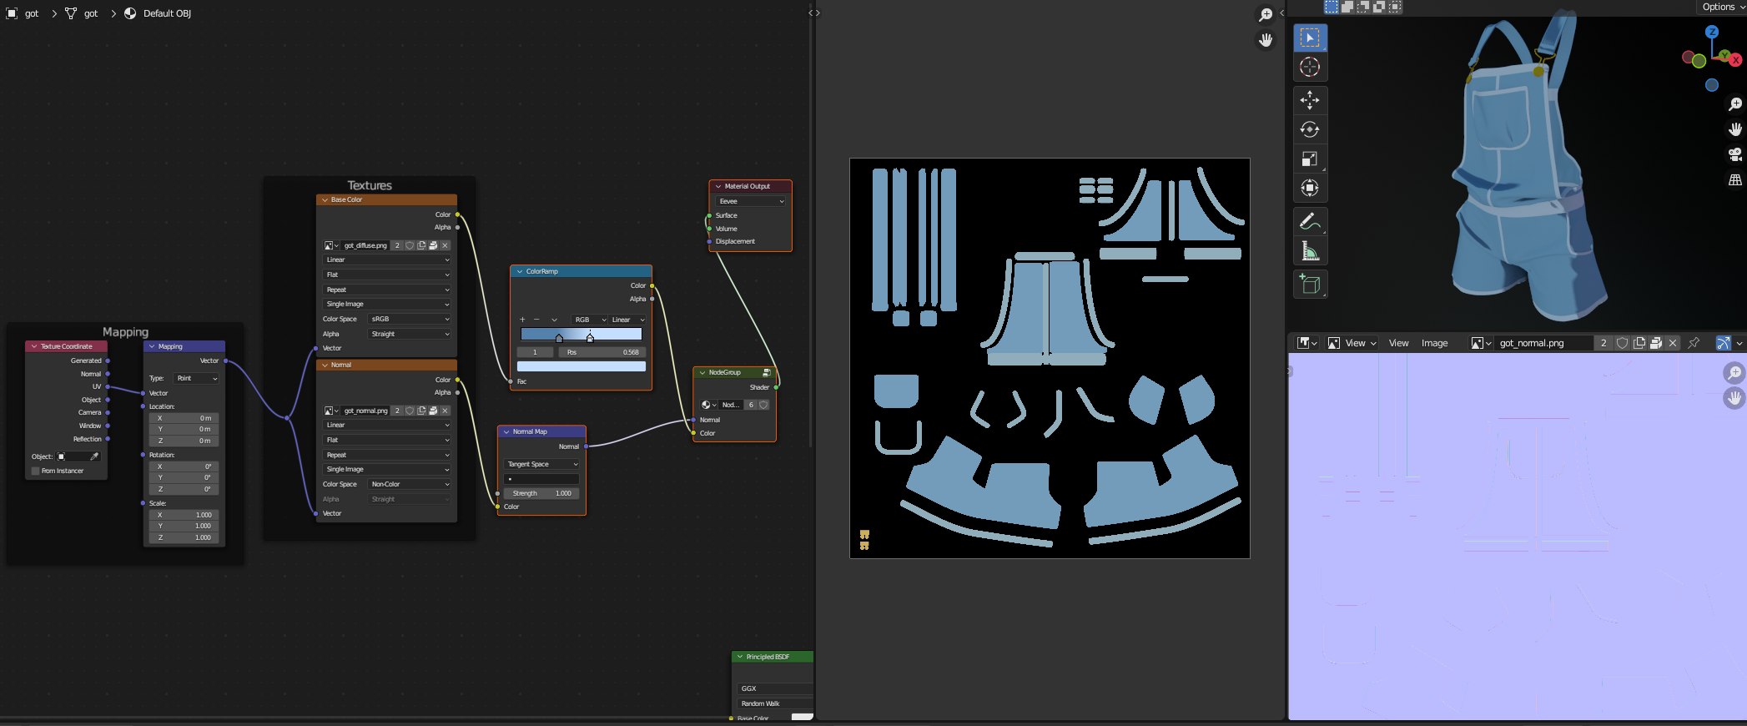Unlink got_diffuse.png in the Base Color node
1747x726 pixels.
pyautogui.click(x=446, y=245)
